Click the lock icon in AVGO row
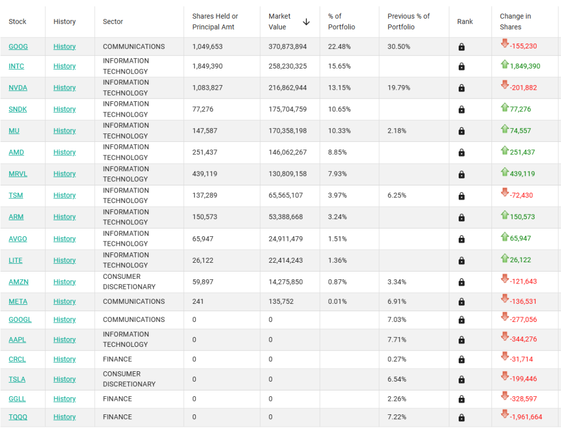Image resolution: width=561 pixels, height=431 pixels. [x=462, y=238]
